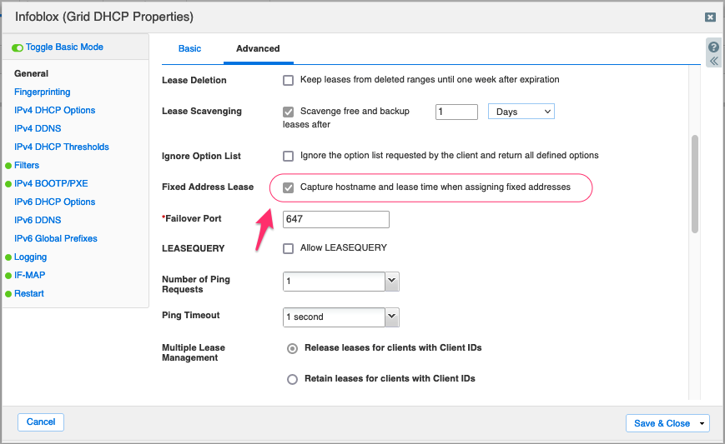Screen dimensions: 725x444
Task: Enable Keep leases from deleted ranges checkbox
Action: [x=288, y=80]
